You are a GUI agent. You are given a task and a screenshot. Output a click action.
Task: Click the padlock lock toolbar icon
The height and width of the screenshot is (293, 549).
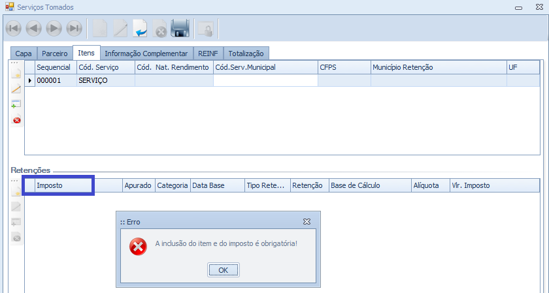click(x=206, y=29)
